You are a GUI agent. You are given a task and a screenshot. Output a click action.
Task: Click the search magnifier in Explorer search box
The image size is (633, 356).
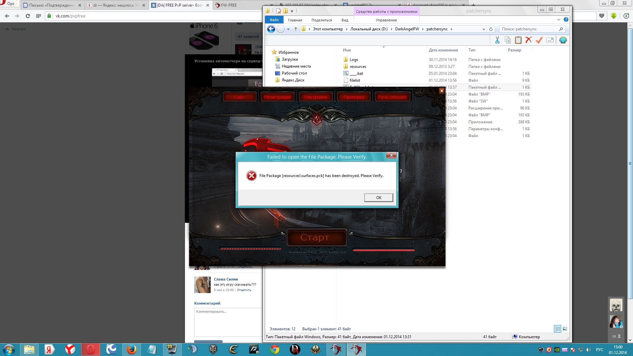pos(561,29)
